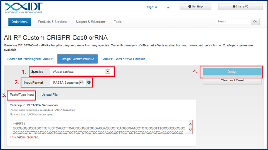Open the Species dropdown
The image size is (268, 150).
[x=81, y=72]
